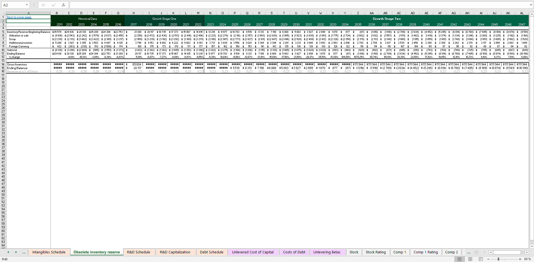Select column B header
Viewport: 534px width, 262px height.
click(57, 13)
